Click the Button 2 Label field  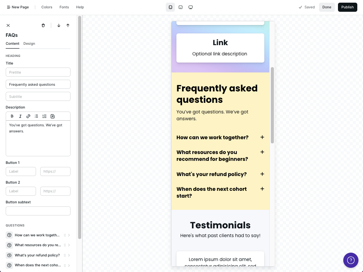point(21,191)
